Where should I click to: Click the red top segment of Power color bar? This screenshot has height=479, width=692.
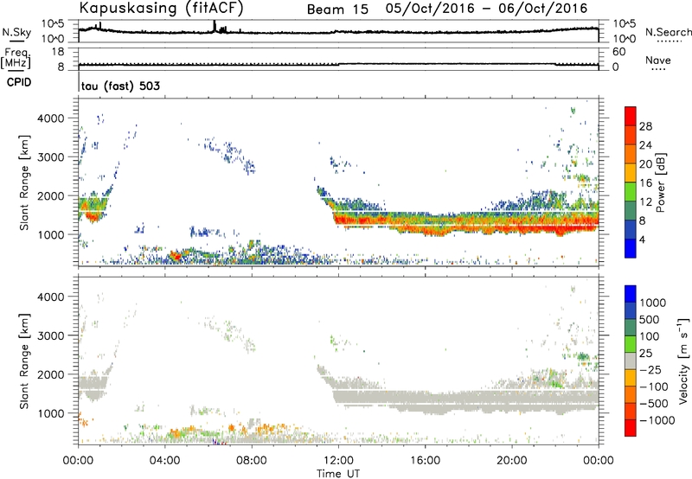631,117
